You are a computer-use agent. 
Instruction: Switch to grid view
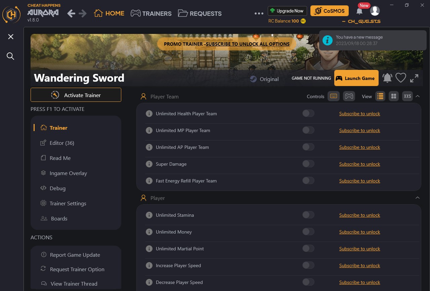(394, 96)
